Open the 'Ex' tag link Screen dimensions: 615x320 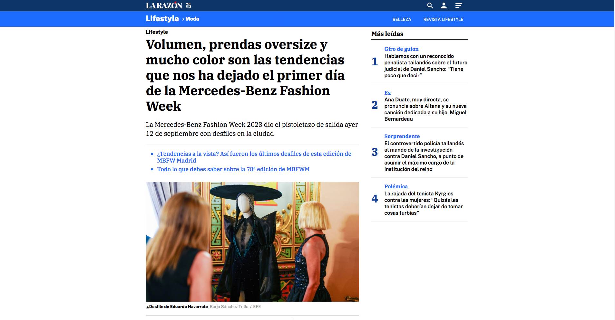387,93
